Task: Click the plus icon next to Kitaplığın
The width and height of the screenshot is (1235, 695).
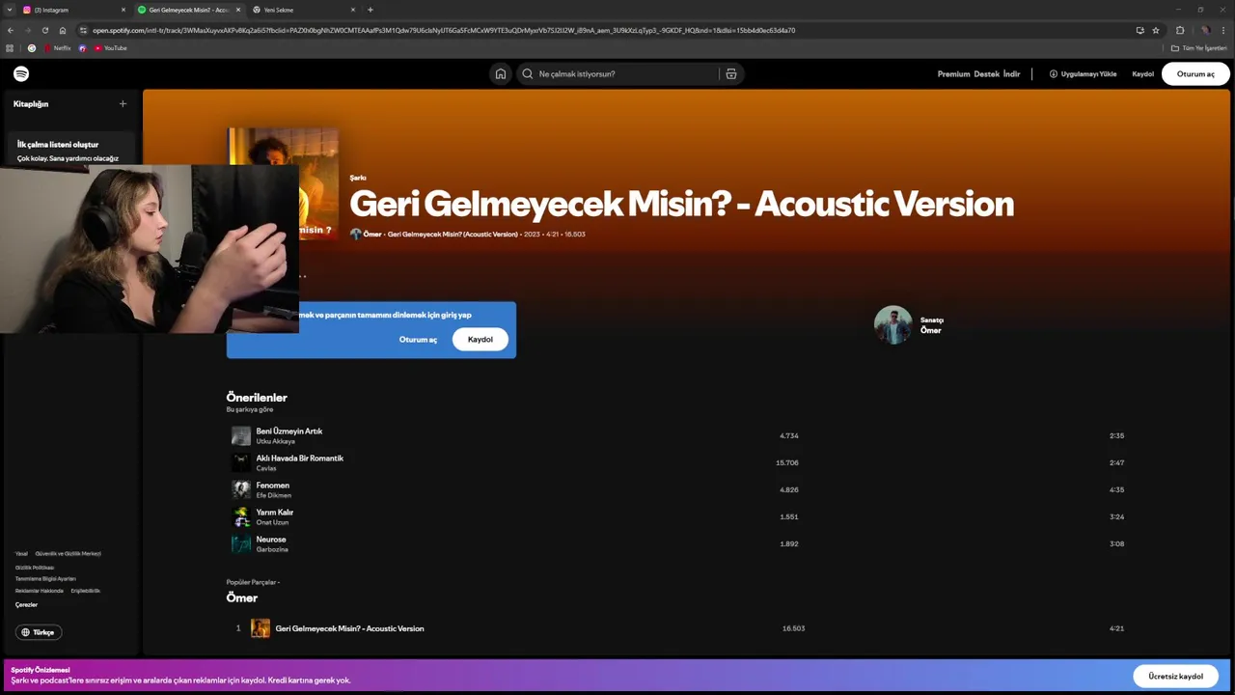Action: coord(123,103)
